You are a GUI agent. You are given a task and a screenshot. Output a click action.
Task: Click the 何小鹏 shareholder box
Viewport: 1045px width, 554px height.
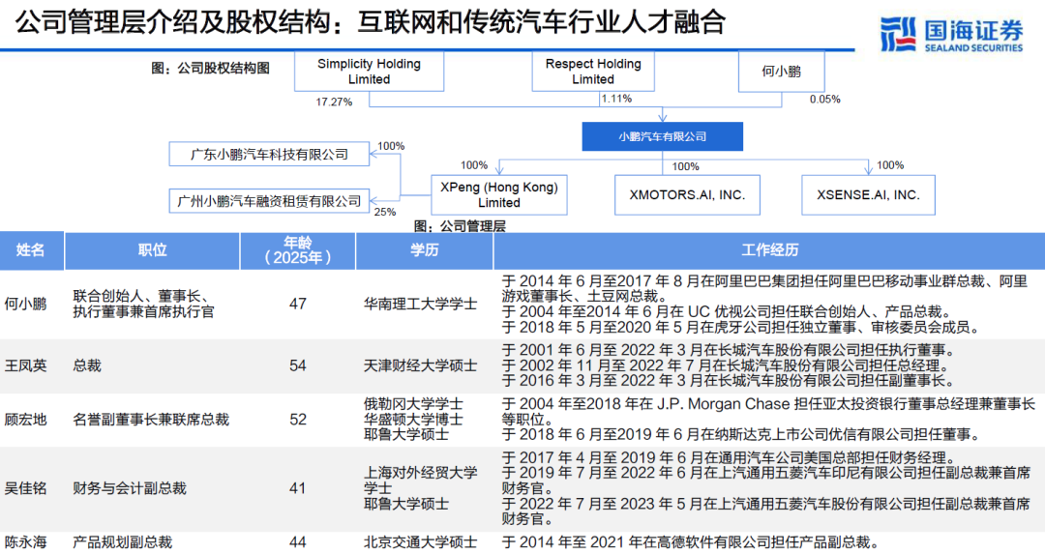pos(781,72)
